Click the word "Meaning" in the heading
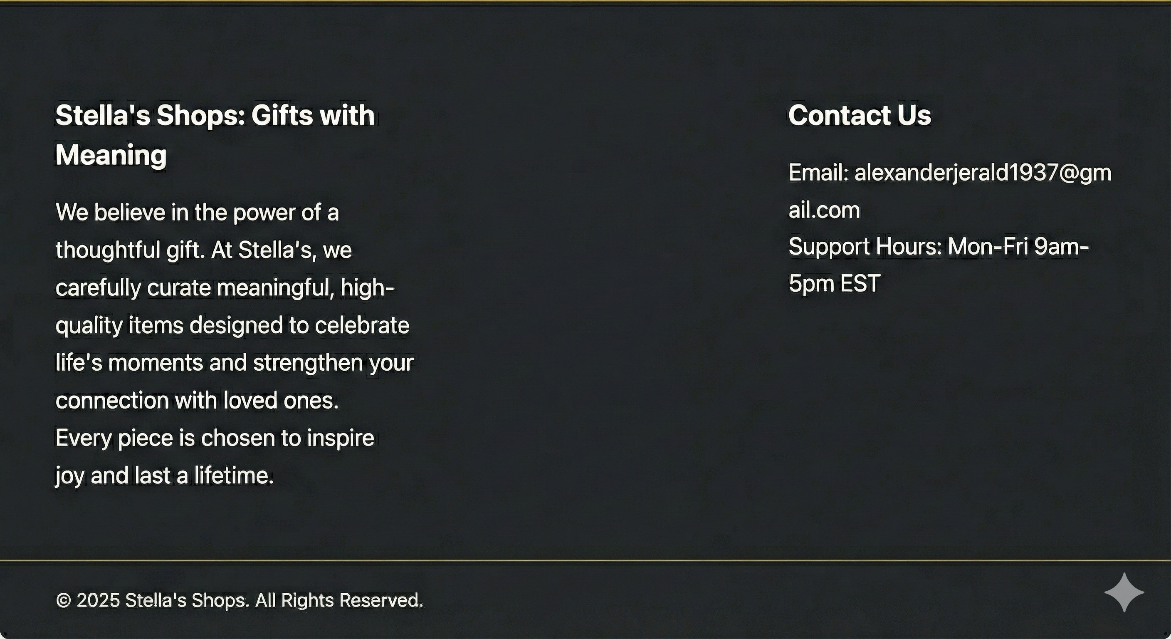This screenshot has height=639, width=1171. pyautogui.click(x=111, y=155)
